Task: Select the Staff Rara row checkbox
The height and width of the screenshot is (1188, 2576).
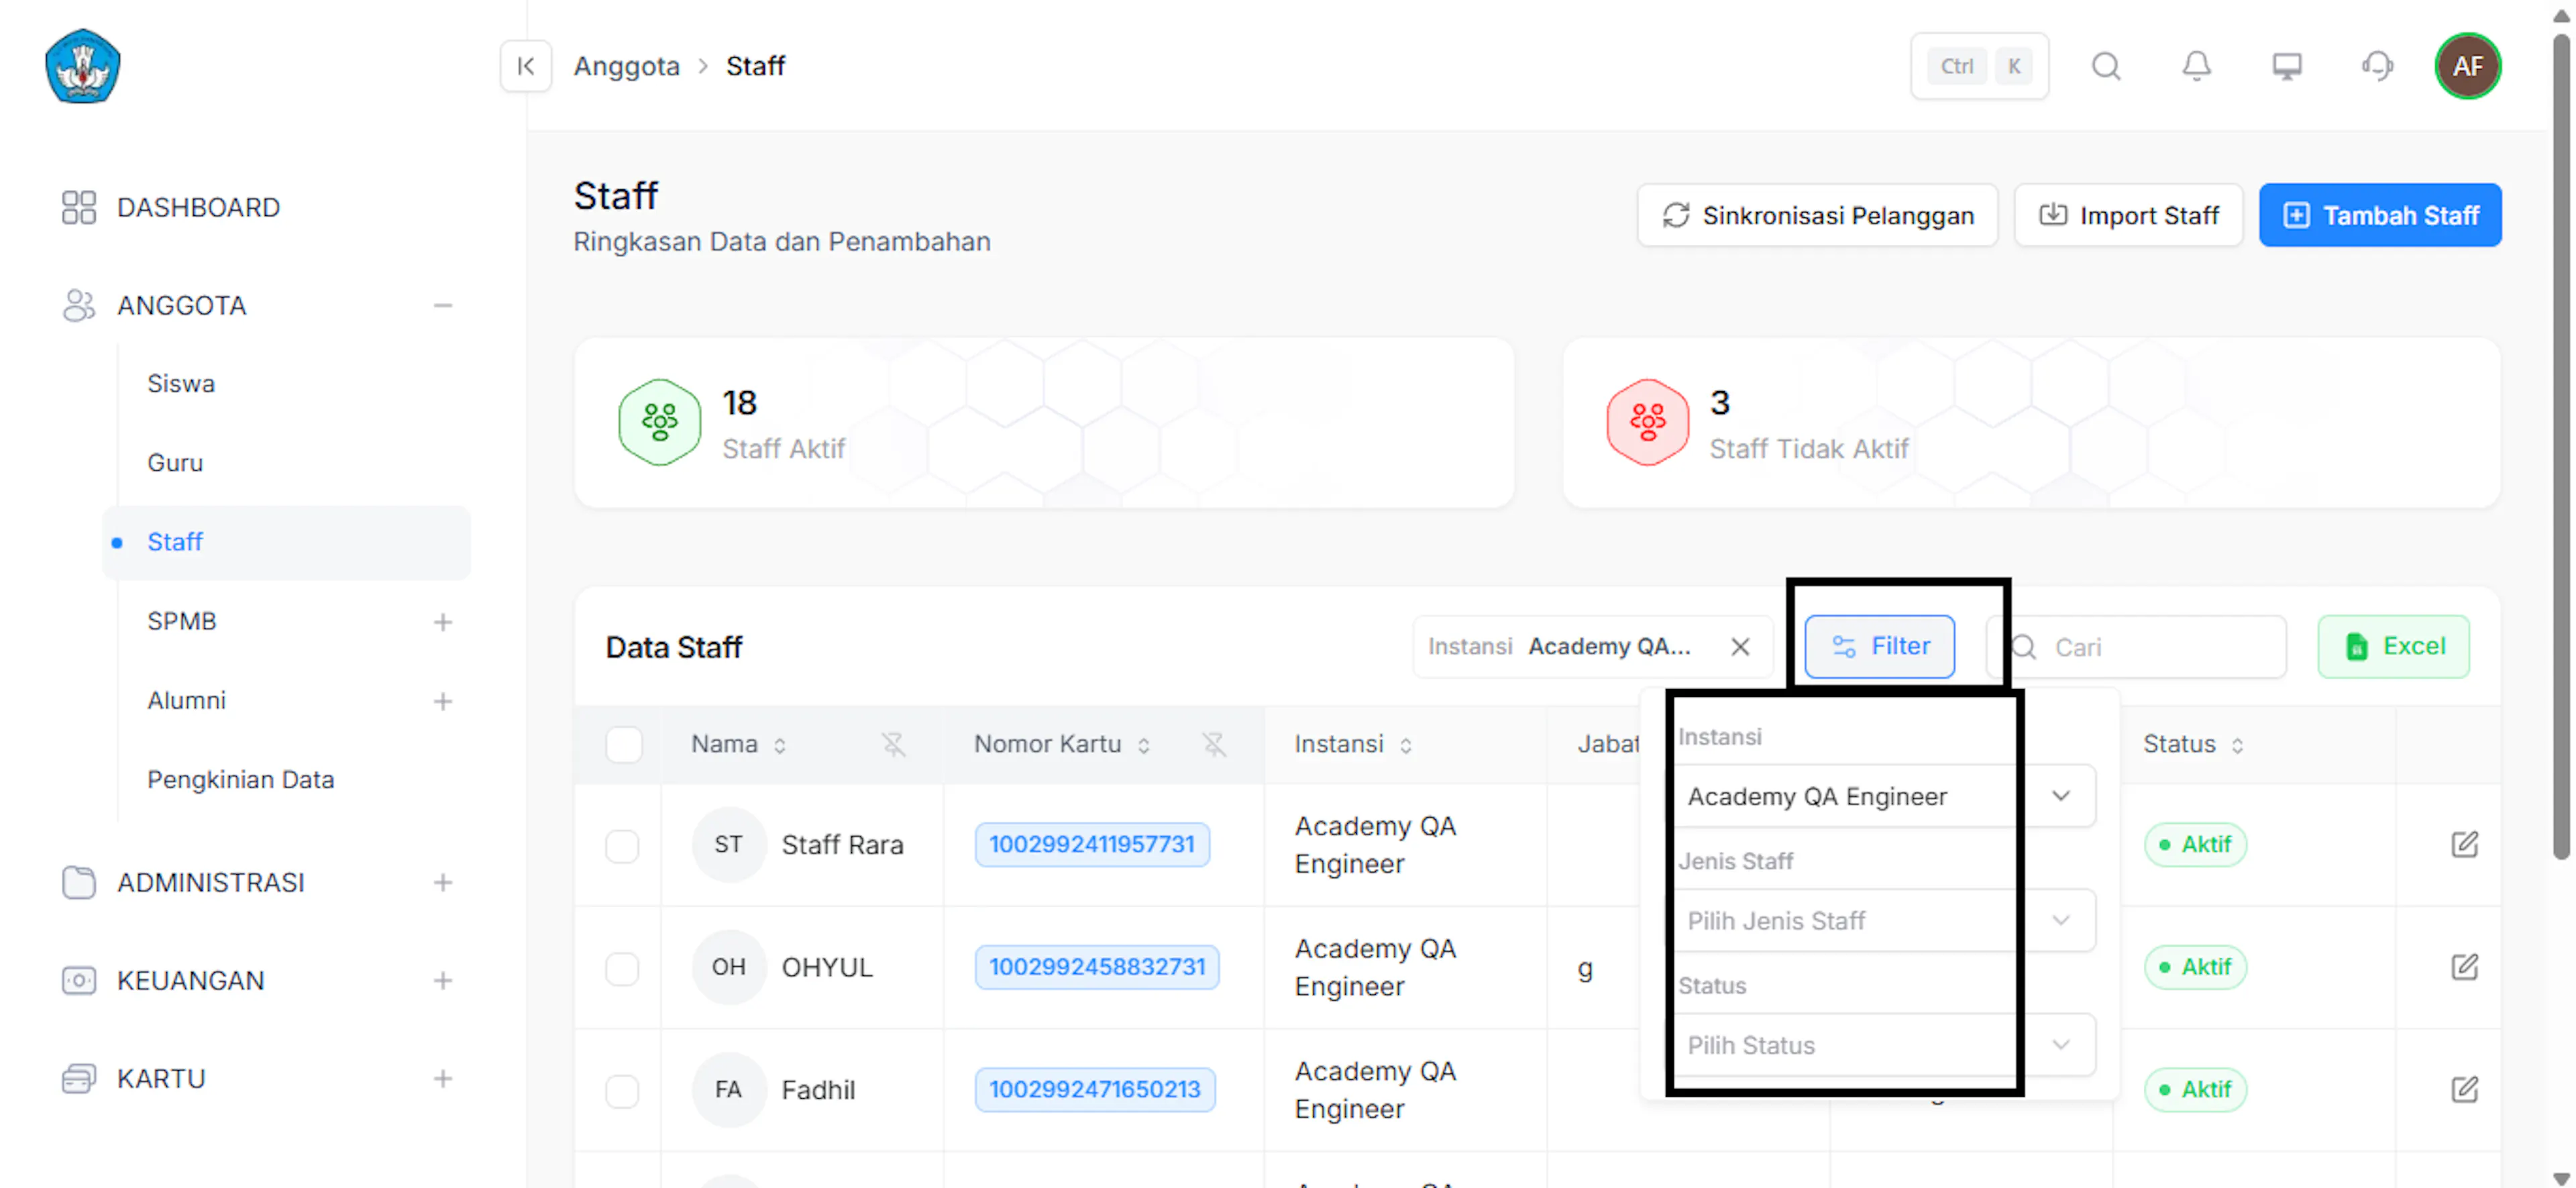Action: point(622,846)
